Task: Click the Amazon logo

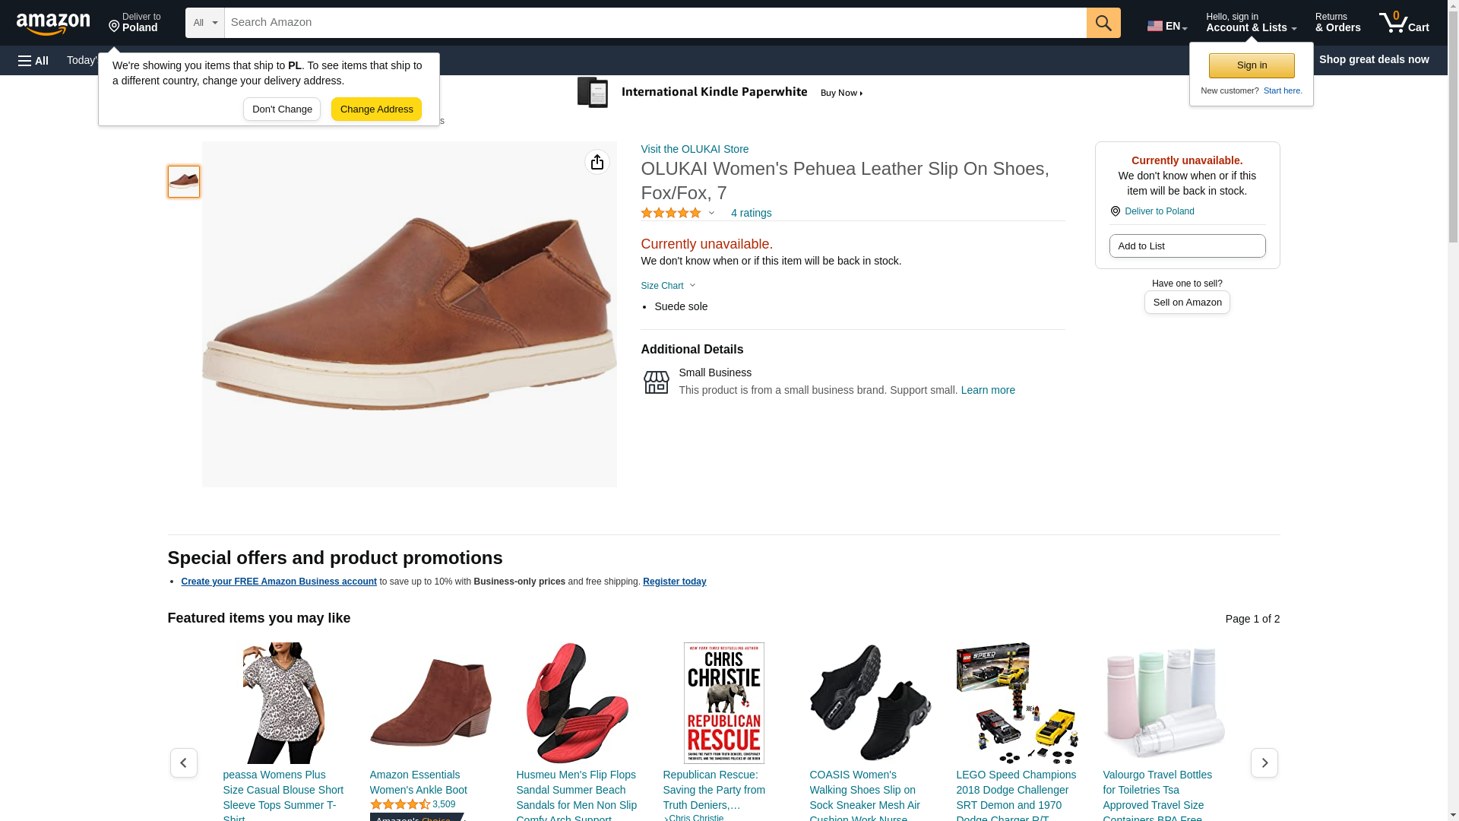Action: point(53,24)
